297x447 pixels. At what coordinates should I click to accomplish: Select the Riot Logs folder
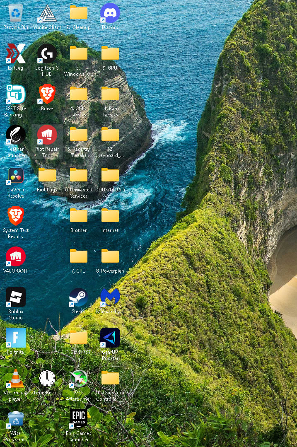47,175
